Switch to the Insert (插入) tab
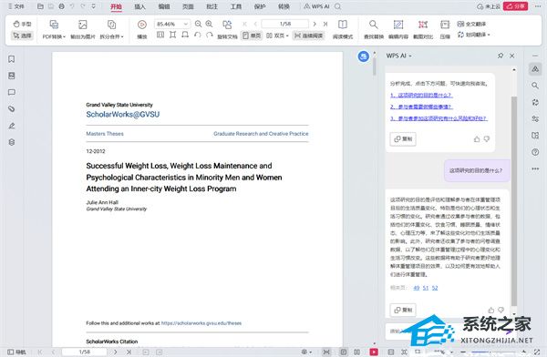 pos(139,6)
